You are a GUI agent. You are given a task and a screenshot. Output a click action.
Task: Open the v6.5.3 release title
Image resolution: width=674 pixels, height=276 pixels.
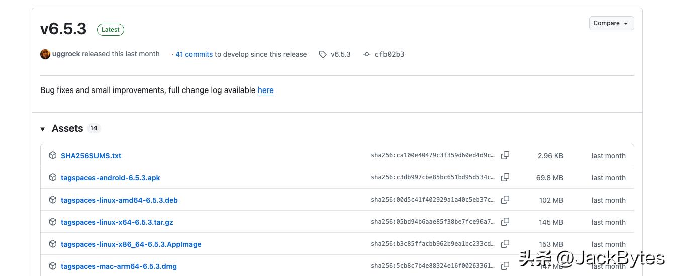click(x=63, y=29)
